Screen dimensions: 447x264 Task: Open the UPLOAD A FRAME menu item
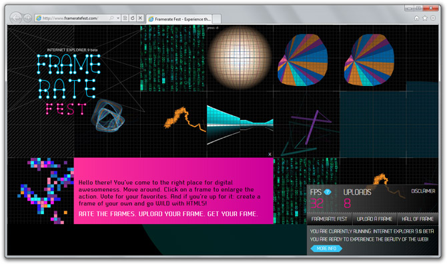tap(374, 219)
